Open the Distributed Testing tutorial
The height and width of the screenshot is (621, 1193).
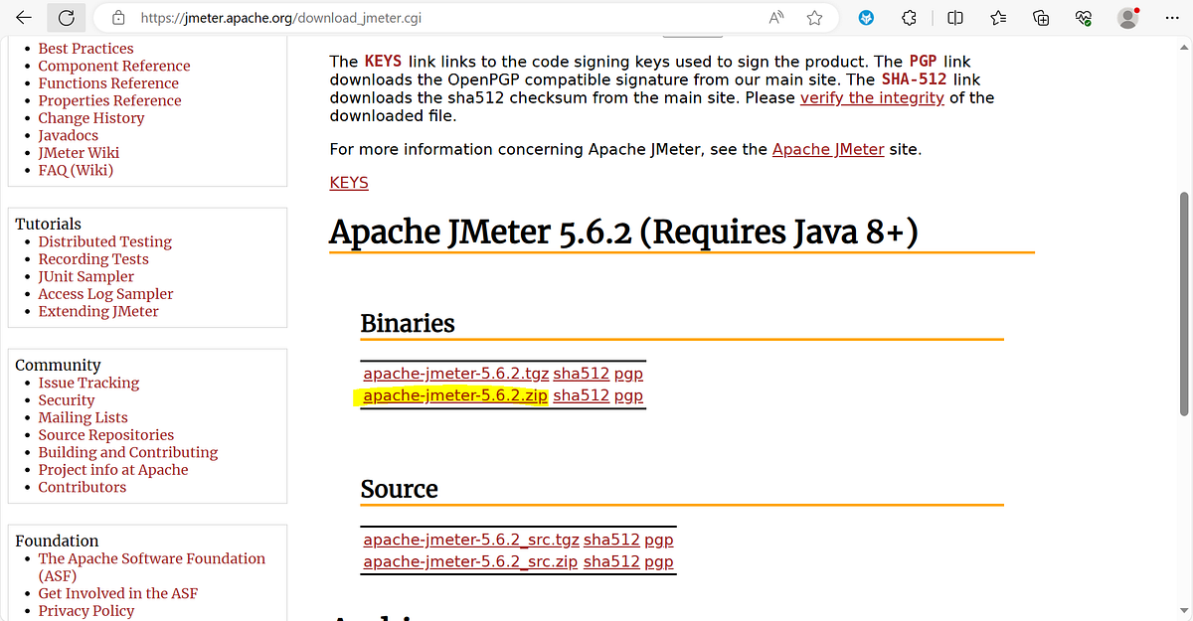[104, 241]
